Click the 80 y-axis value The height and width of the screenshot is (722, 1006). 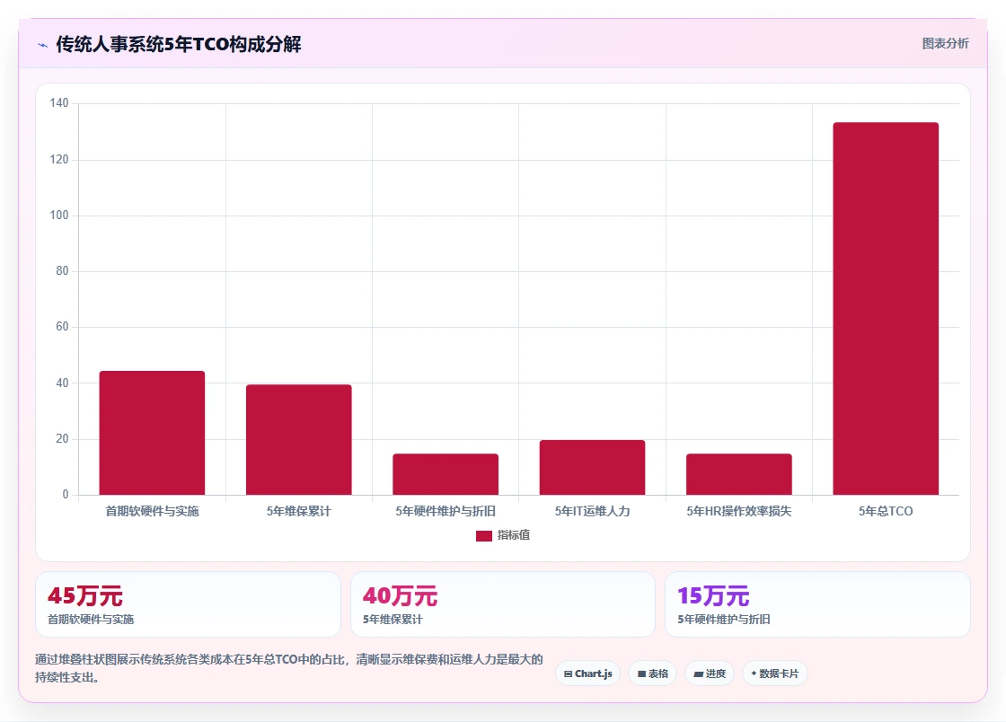(62, 270)
